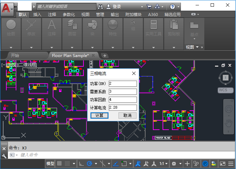Switch to the 插入 ribbon tab
236x169 pixels.
pos(37,15)
